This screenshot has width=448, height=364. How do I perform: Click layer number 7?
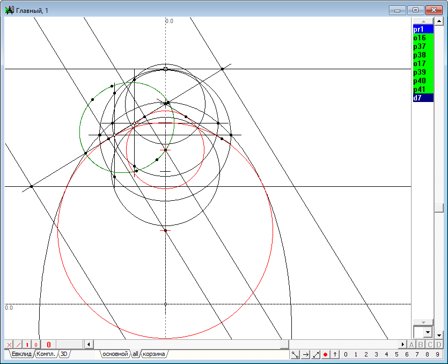click(417, 354)
